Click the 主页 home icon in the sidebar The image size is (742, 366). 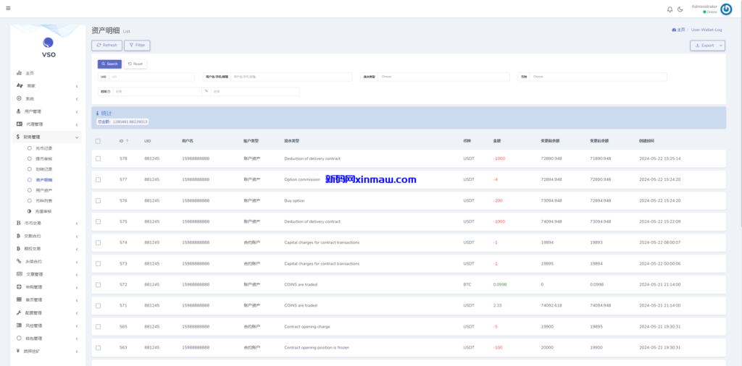19,73
